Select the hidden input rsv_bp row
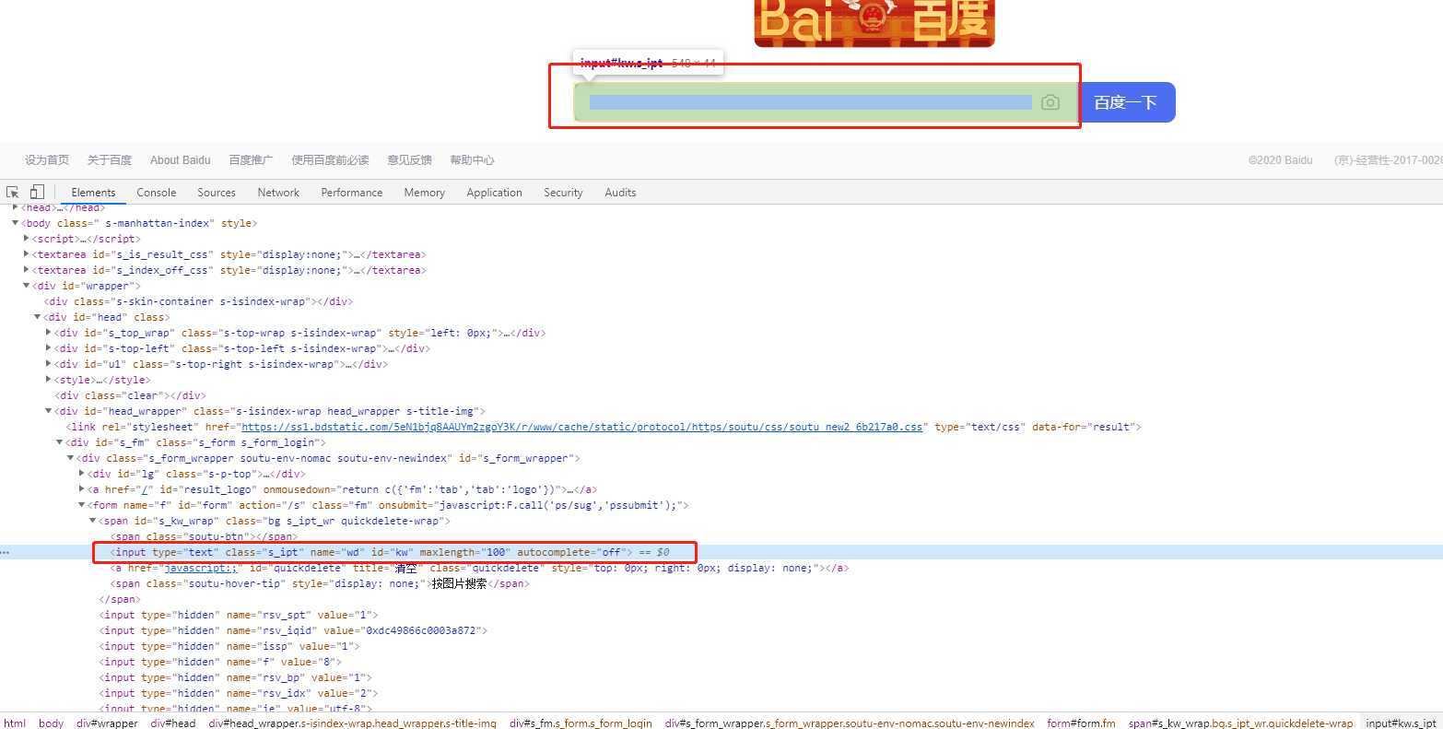The height and width of the screenshot is (729, 1443). pos(721,677)
